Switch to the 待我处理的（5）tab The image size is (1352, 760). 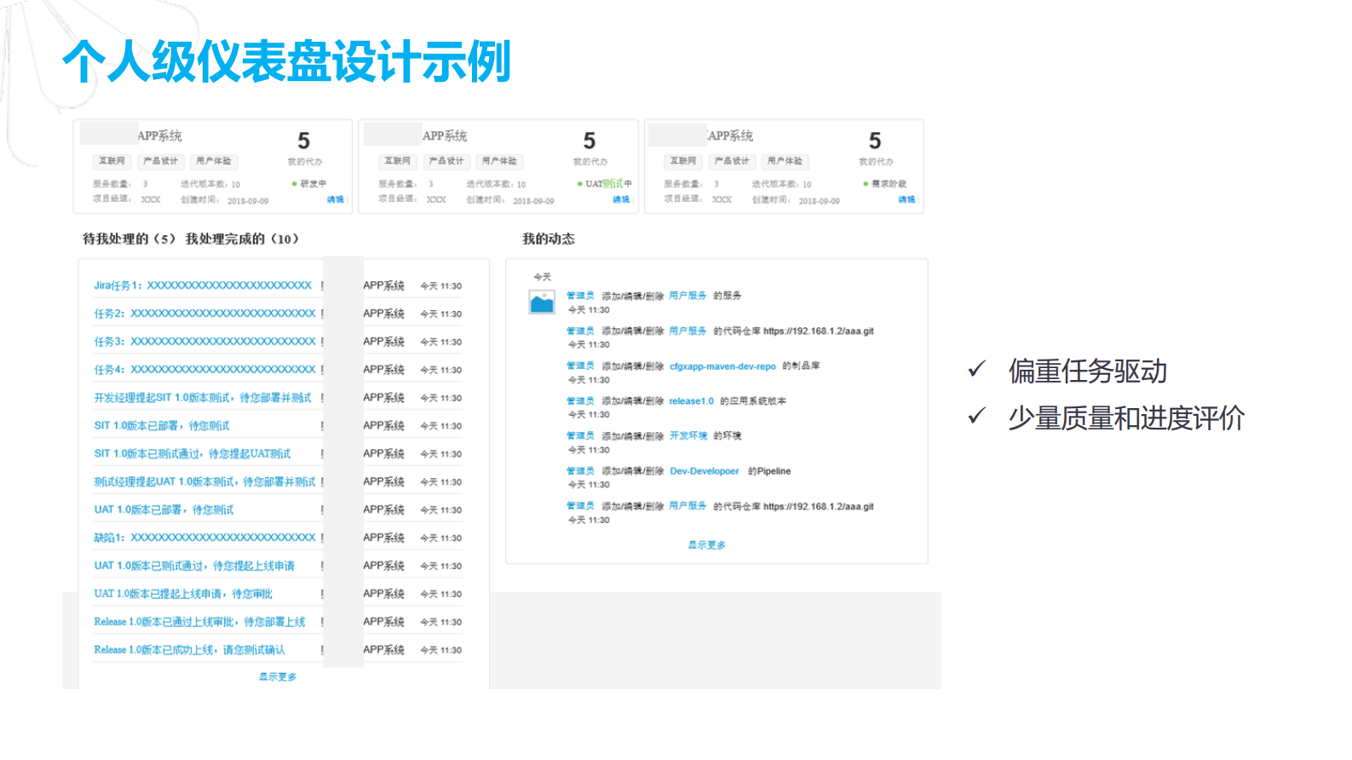pos(129,239)
